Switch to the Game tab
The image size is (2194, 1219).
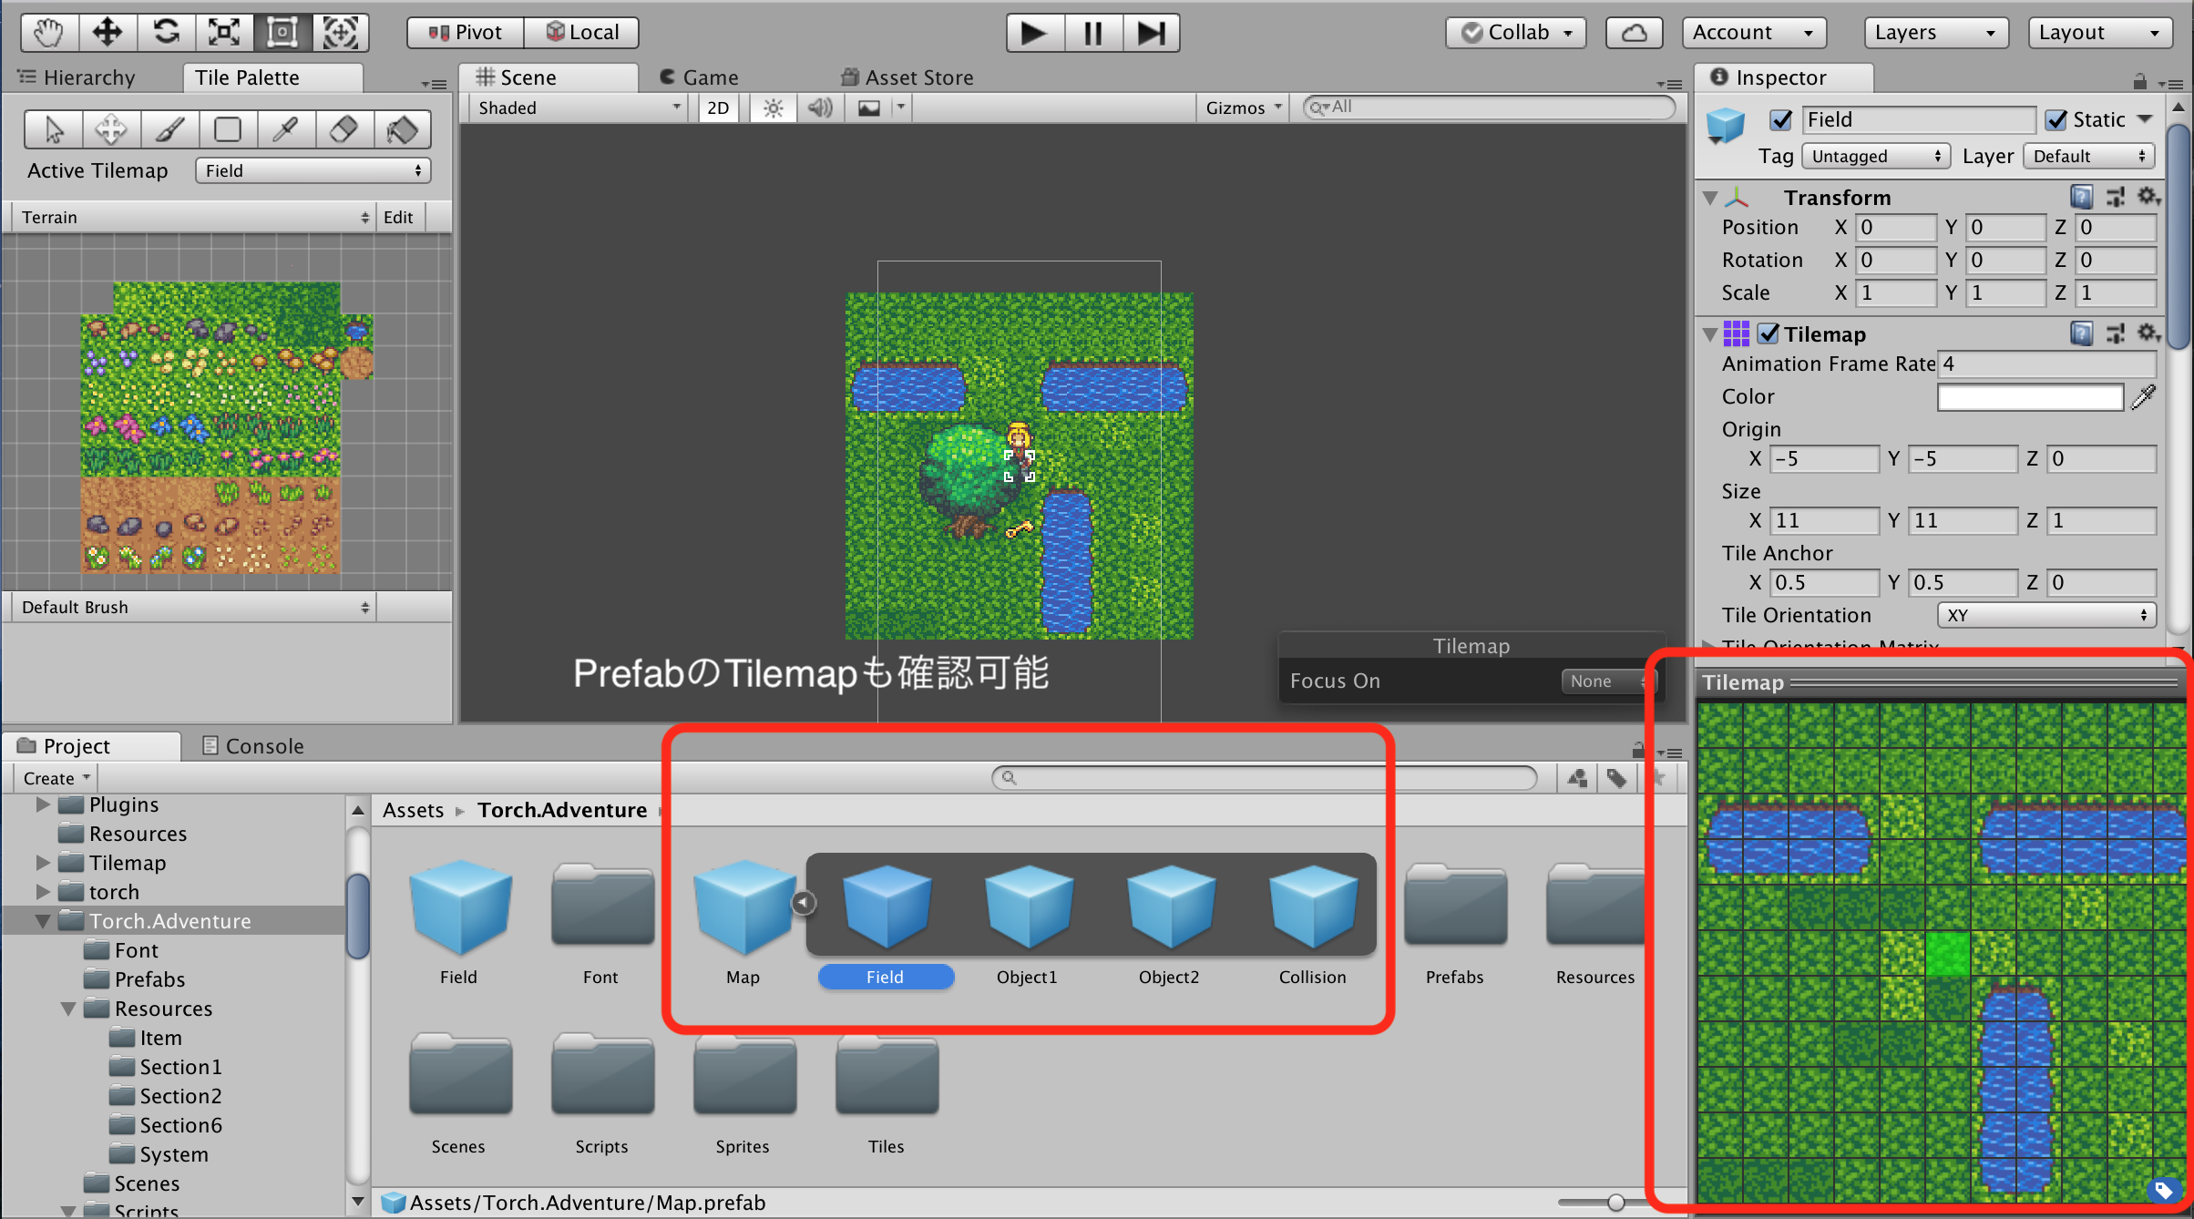pos(699,78)
